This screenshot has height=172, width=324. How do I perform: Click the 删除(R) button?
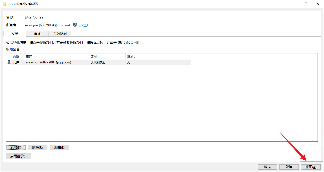point(37,147)
